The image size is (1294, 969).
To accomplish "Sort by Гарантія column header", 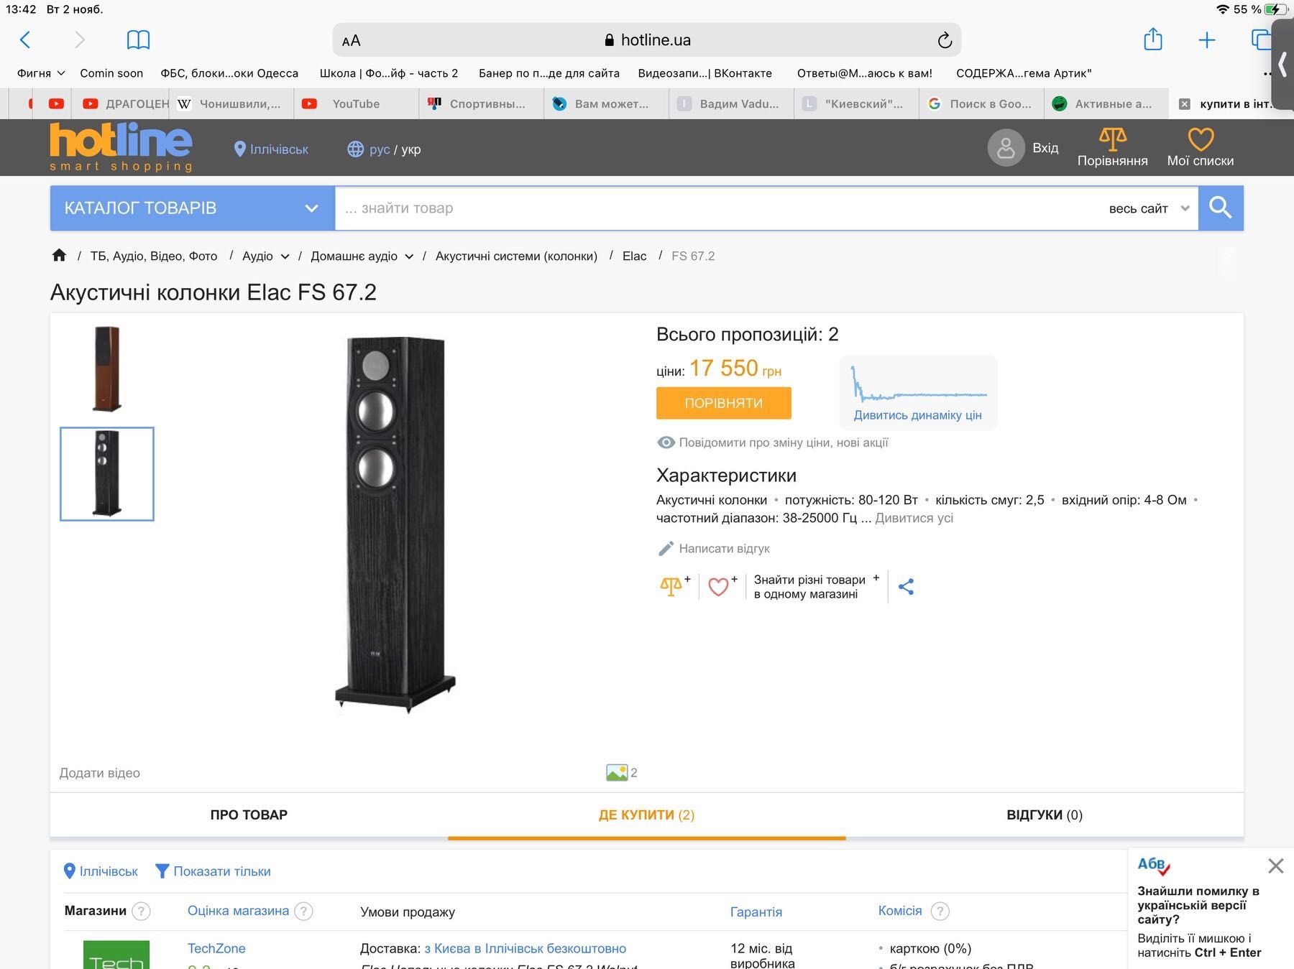I will [756, 912].
